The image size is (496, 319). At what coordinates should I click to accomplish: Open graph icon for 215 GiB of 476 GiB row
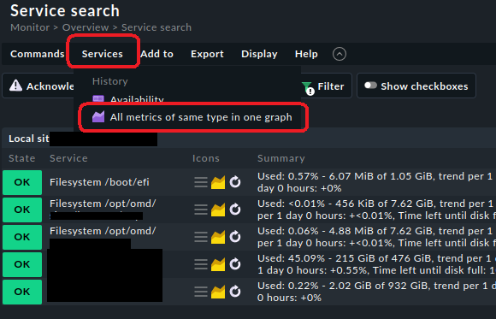[x=218, y=264]
